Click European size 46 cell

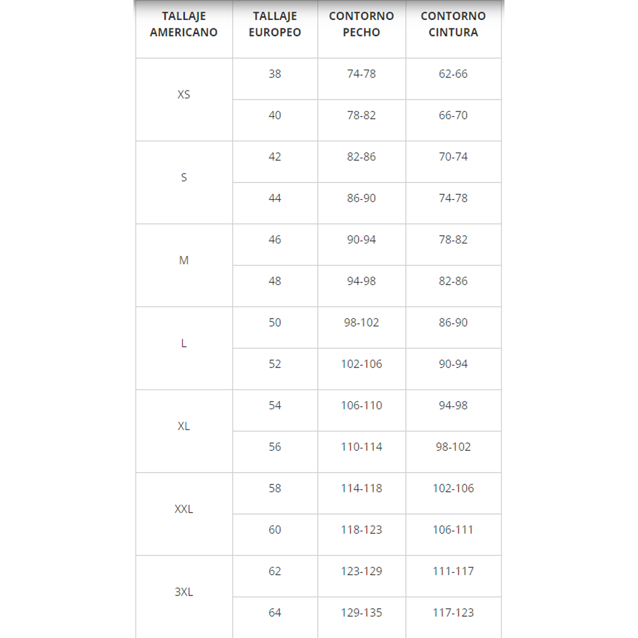tap(275, 240)
